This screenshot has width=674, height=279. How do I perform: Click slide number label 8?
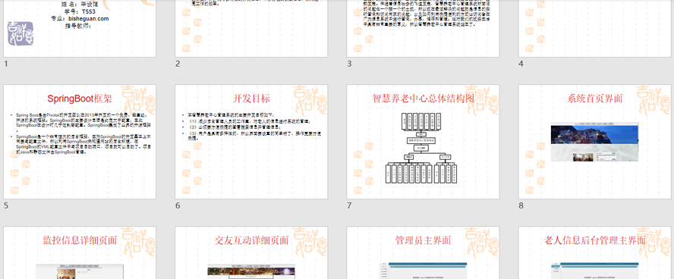(521, 205)
